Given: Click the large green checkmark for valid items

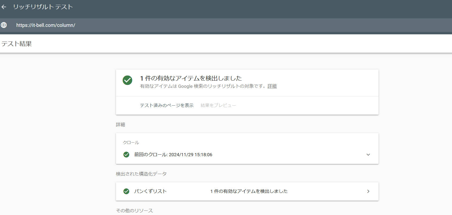Looking at the screenshot, I should click(127, 80).
